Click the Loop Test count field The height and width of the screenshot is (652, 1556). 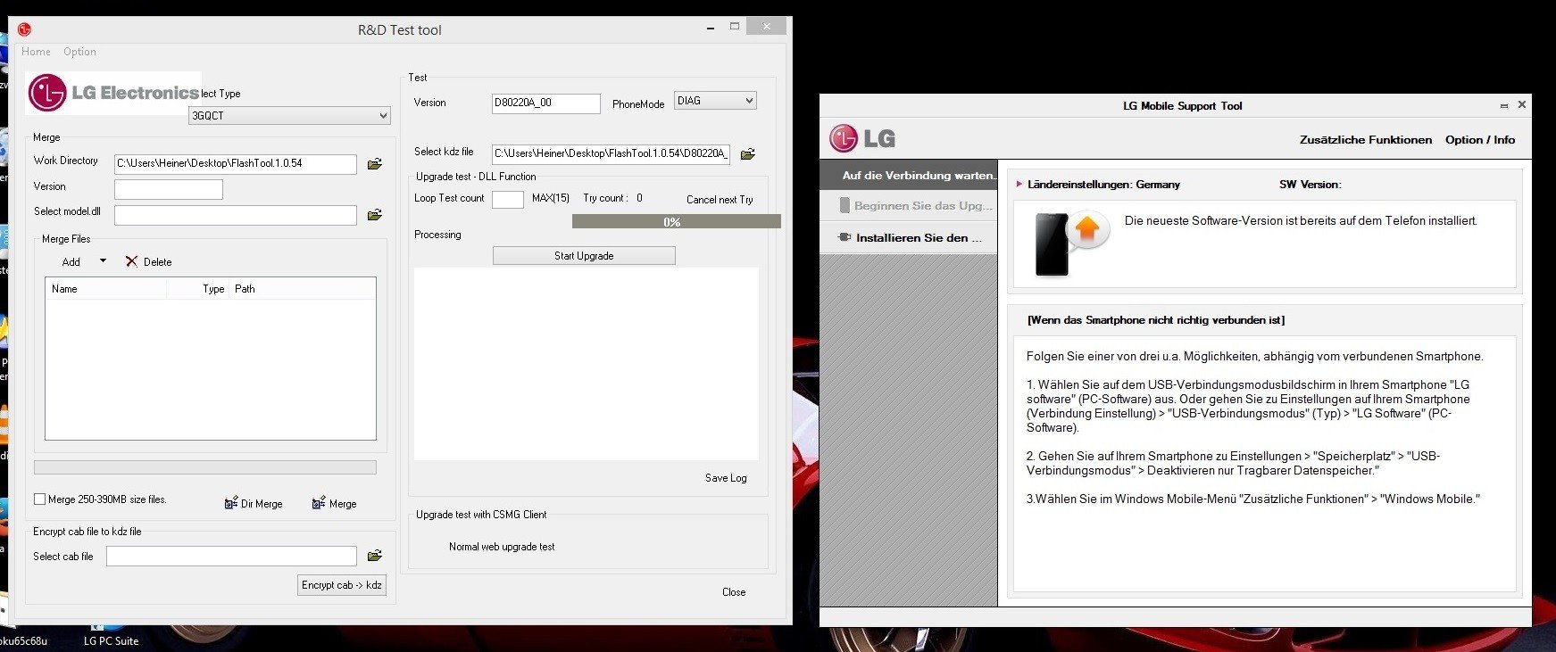coord(508,199)
